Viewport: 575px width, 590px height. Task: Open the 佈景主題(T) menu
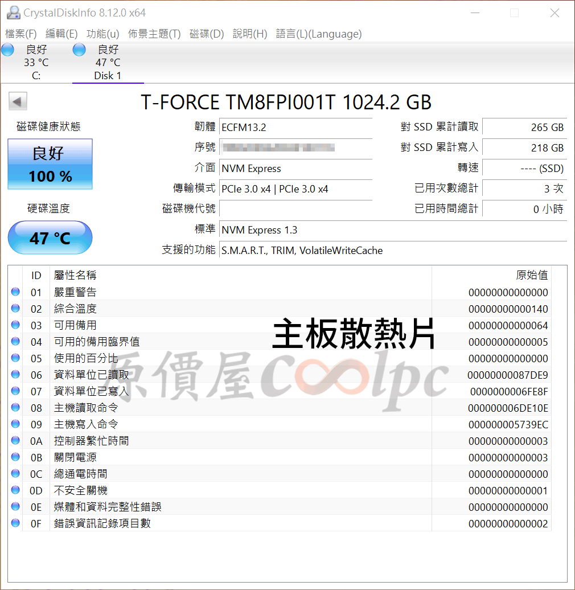click(154, 34)
